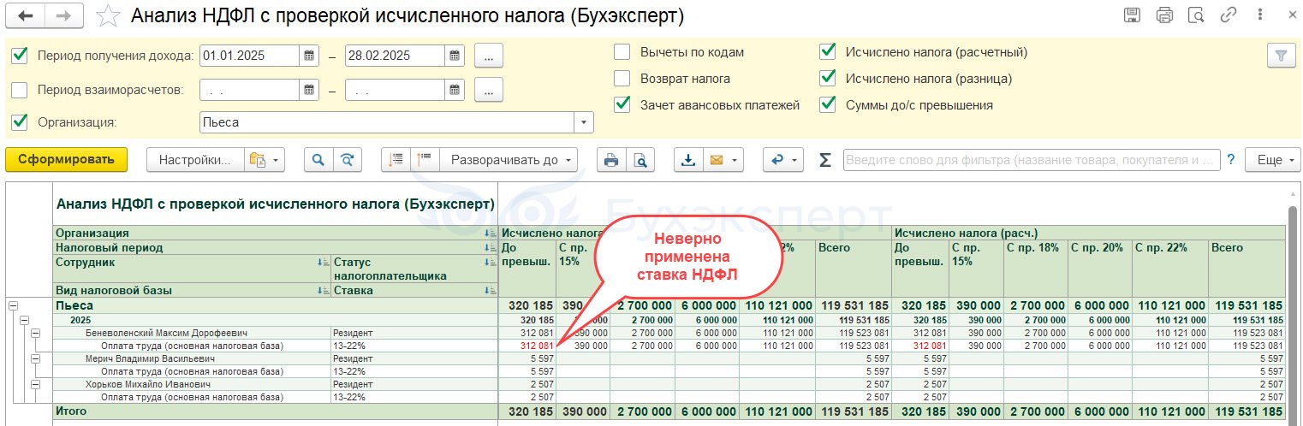
Task: Open calendar for income period start date
Action: [309, 56]
